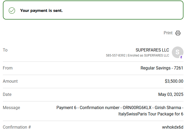Click the recipient phone number 585-557-8392

(116, 55)
